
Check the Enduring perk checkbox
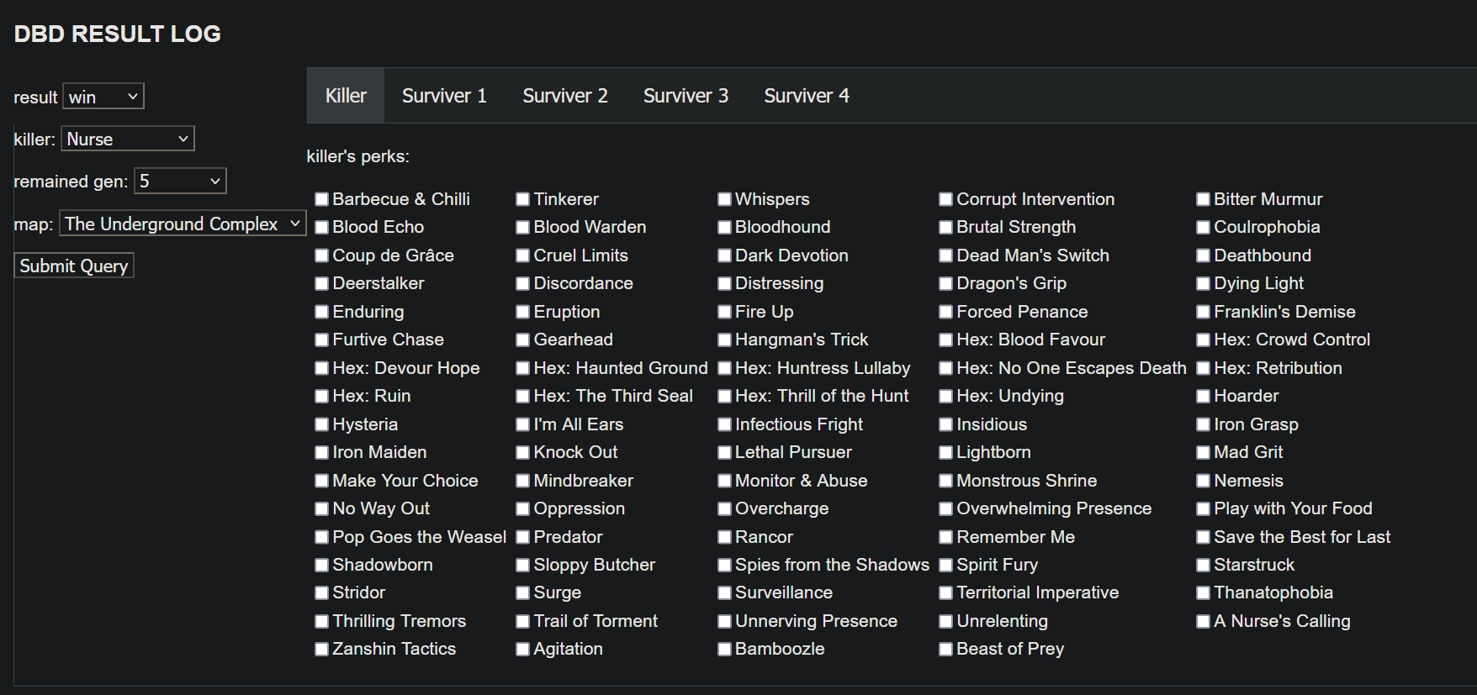[x=321, y=312]
